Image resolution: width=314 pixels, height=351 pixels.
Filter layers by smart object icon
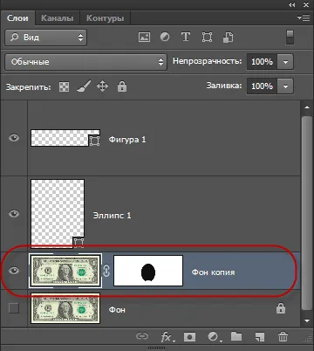pyautogui.click(x=228, y=38)
